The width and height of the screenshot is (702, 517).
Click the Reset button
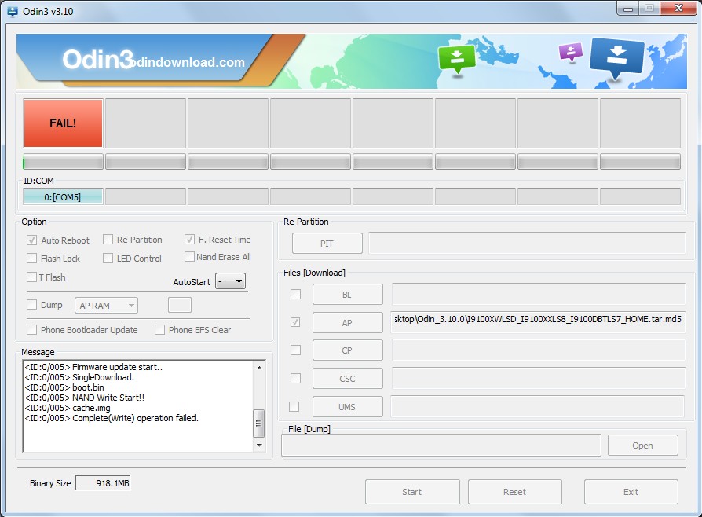[515, 492]
